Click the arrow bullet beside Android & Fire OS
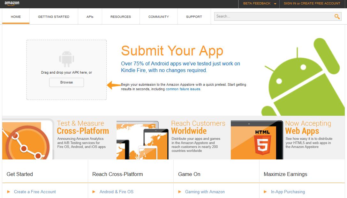This screenshot has height=198, width=347. [94, 192]
